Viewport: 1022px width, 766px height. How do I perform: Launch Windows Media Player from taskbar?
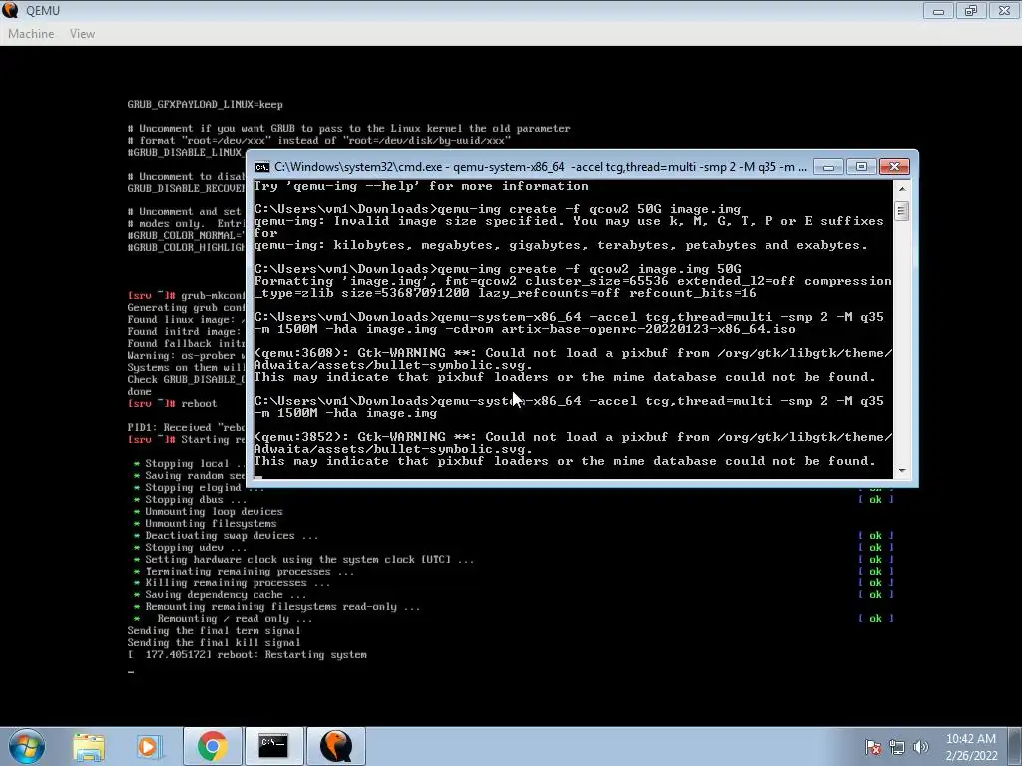149,746
